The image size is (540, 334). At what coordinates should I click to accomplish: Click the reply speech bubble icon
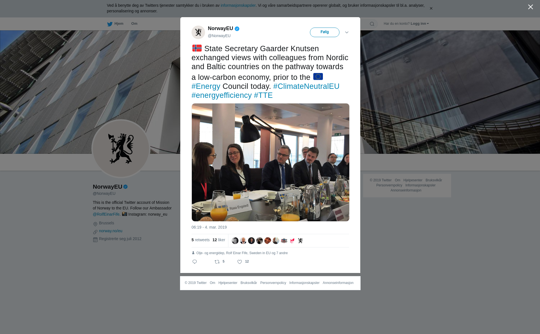[195, 262]
